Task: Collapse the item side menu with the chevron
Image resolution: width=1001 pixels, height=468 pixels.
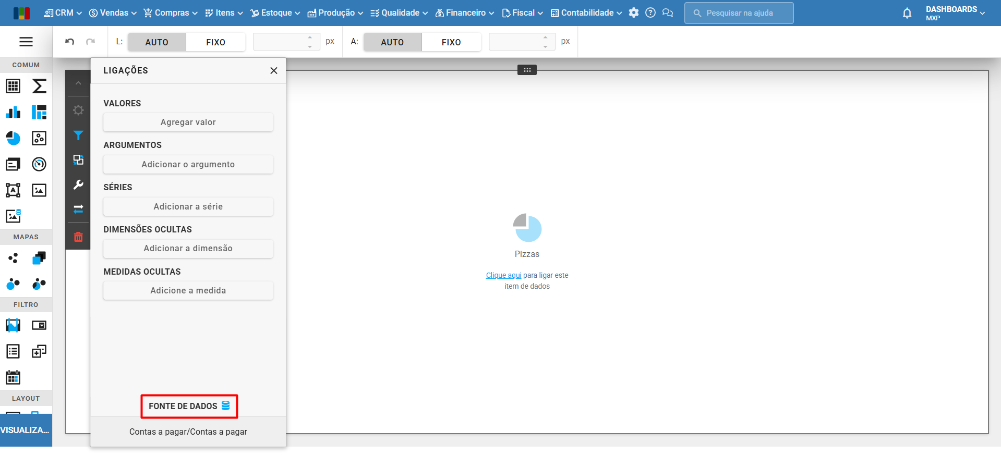Action: (78, 83)
